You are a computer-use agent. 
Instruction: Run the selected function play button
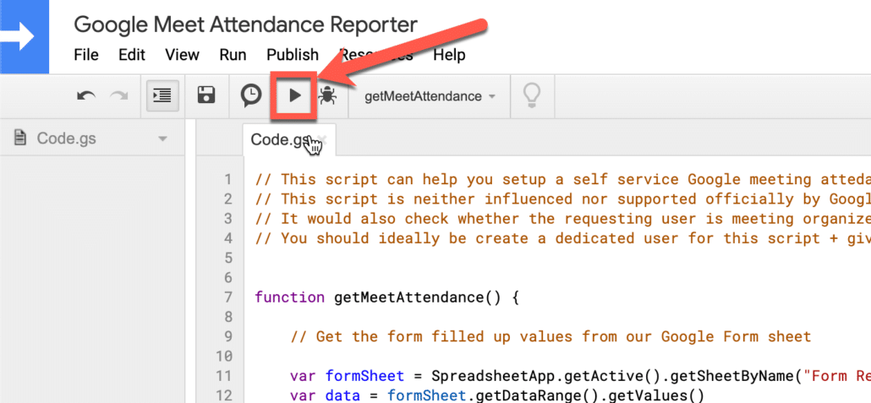click(x=294, y=95)
